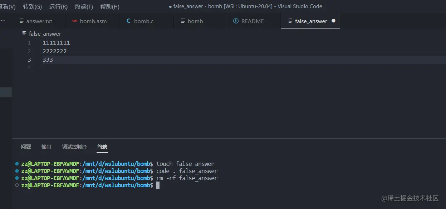Open the 输出 panel tab

[x=46, y=147]
